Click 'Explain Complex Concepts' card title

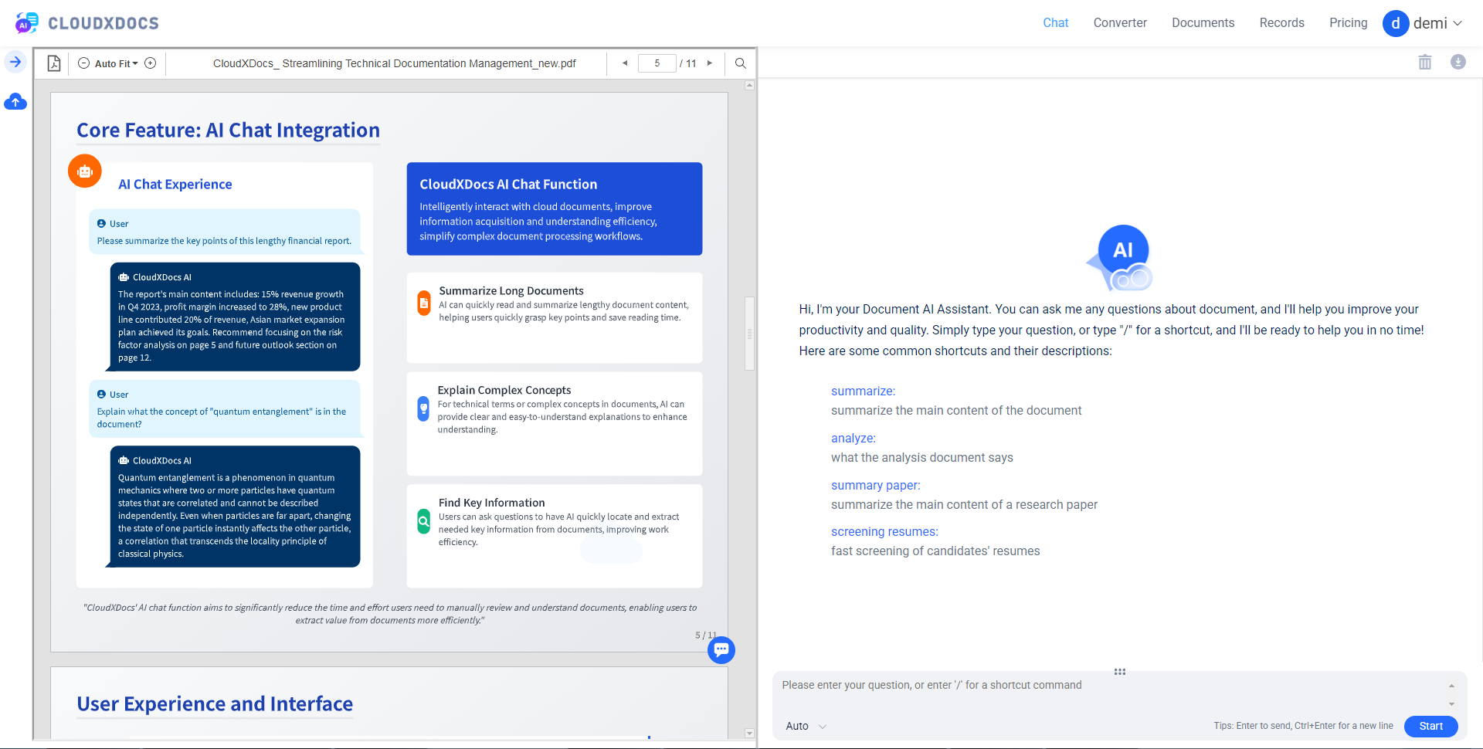(504, 390)
